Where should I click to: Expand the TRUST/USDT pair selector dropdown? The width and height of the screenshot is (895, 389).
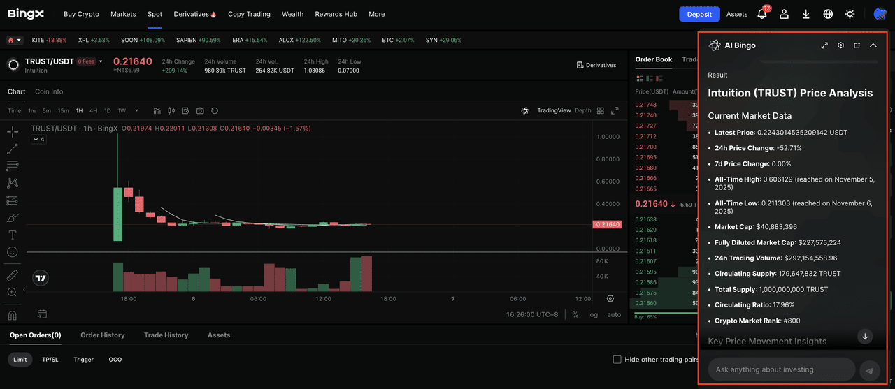(101, 61)
